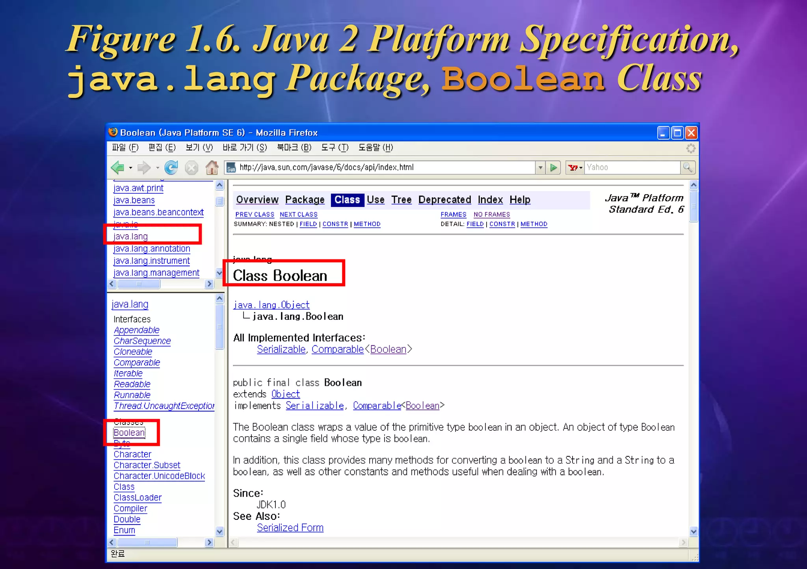Open the Runnable interface link

[x=132, y=395]
